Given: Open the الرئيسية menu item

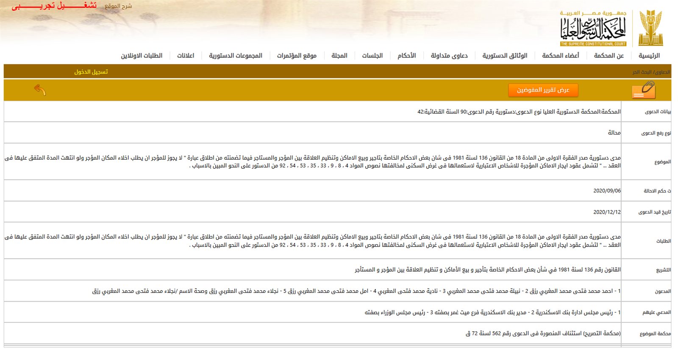Looking at the screenshot, I should click(649, 56).
